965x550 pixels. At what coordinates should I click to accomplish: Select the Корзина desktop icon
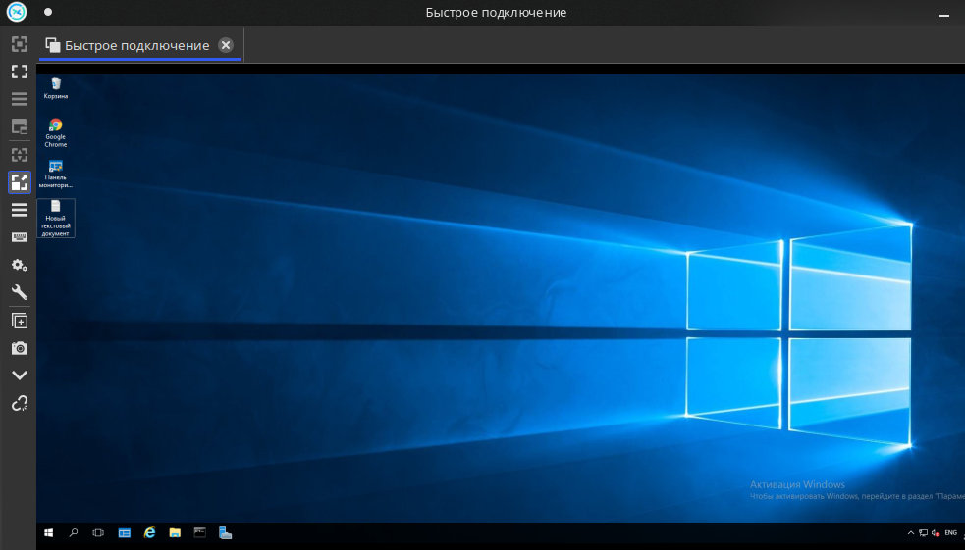pos(55,88)
